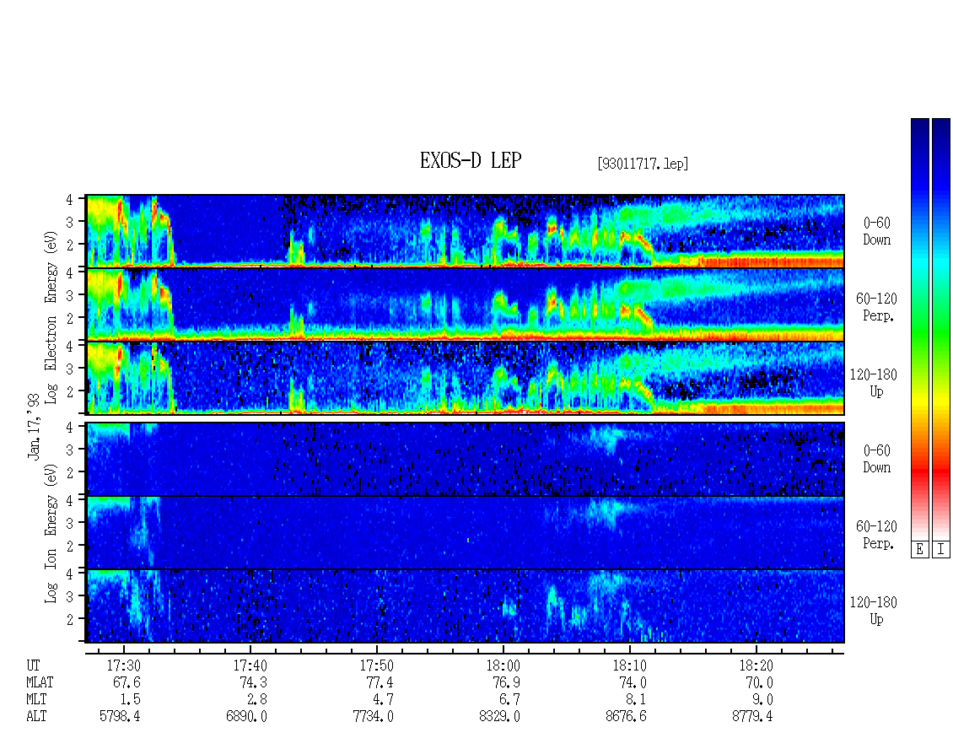Open the electron 60-120 Perp. spectrogram panel

pos(465,304)
